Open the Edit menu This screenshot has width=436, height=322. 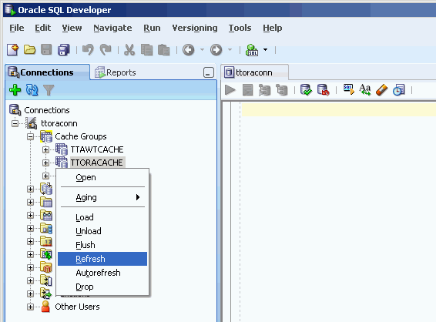(43, 28)
